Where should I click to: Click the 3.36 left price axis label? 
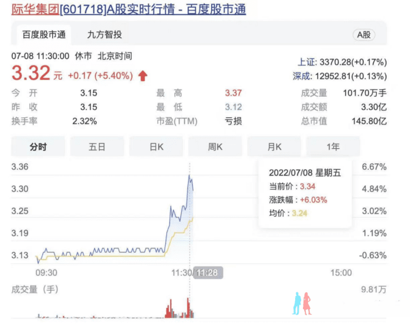pyautogui.click(x=19, y=167)
